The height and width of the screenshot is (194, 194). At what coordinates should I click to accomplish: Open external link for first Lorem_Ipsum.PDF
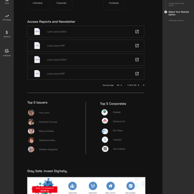[x=137, y=46]
